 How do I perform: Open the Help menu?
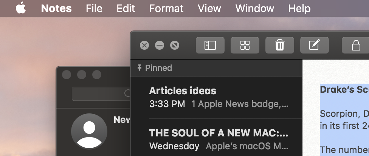click(x=299, y=8)
